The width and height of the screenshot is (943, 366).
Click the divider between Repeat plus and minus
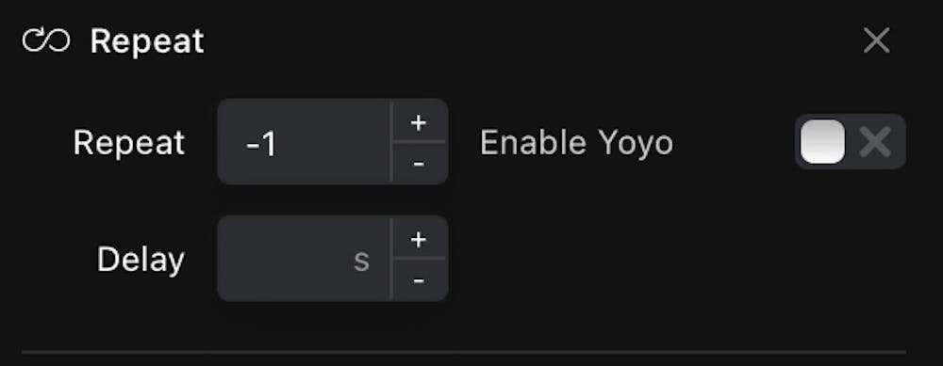pos(420,142)
